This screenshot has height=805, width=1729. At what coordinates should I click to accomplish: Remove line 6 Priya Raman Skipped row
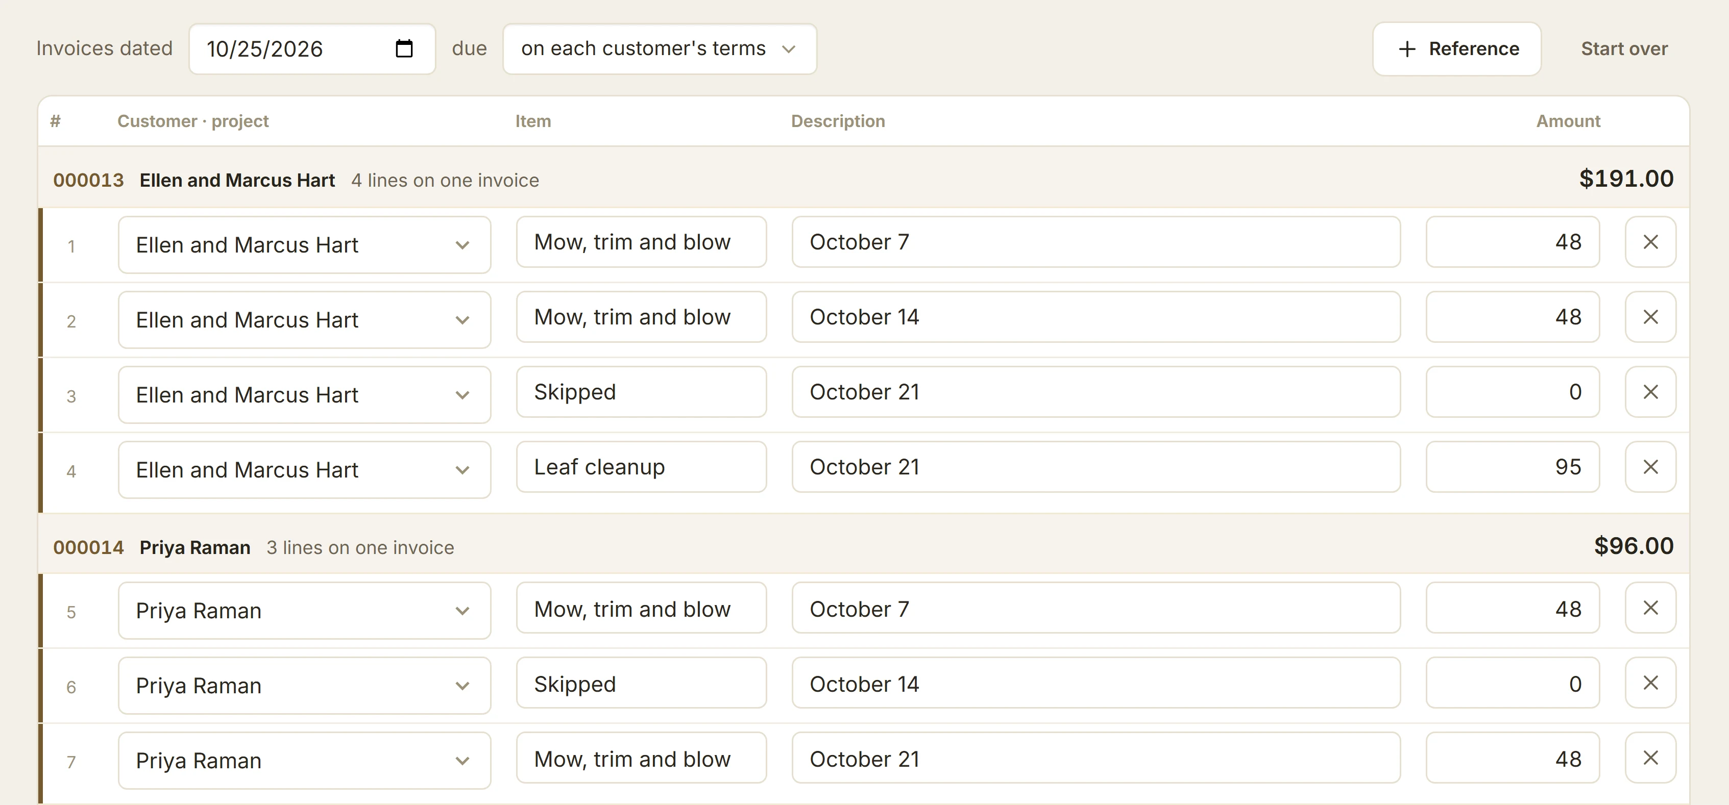click(1650, 683)
